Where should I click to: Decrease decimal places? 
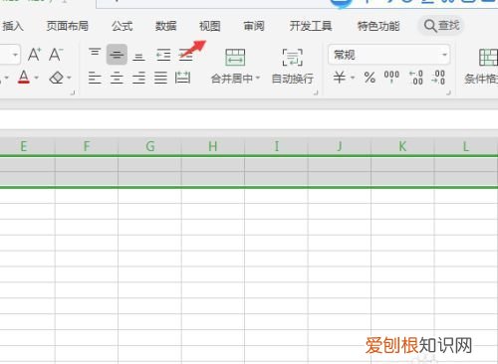[438, 78]
